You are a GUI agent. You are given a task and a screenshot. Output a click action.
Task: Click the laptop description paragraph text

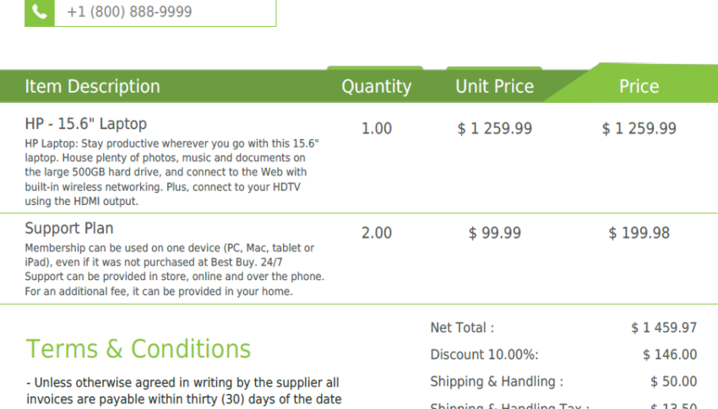click(x=171, y=172)
